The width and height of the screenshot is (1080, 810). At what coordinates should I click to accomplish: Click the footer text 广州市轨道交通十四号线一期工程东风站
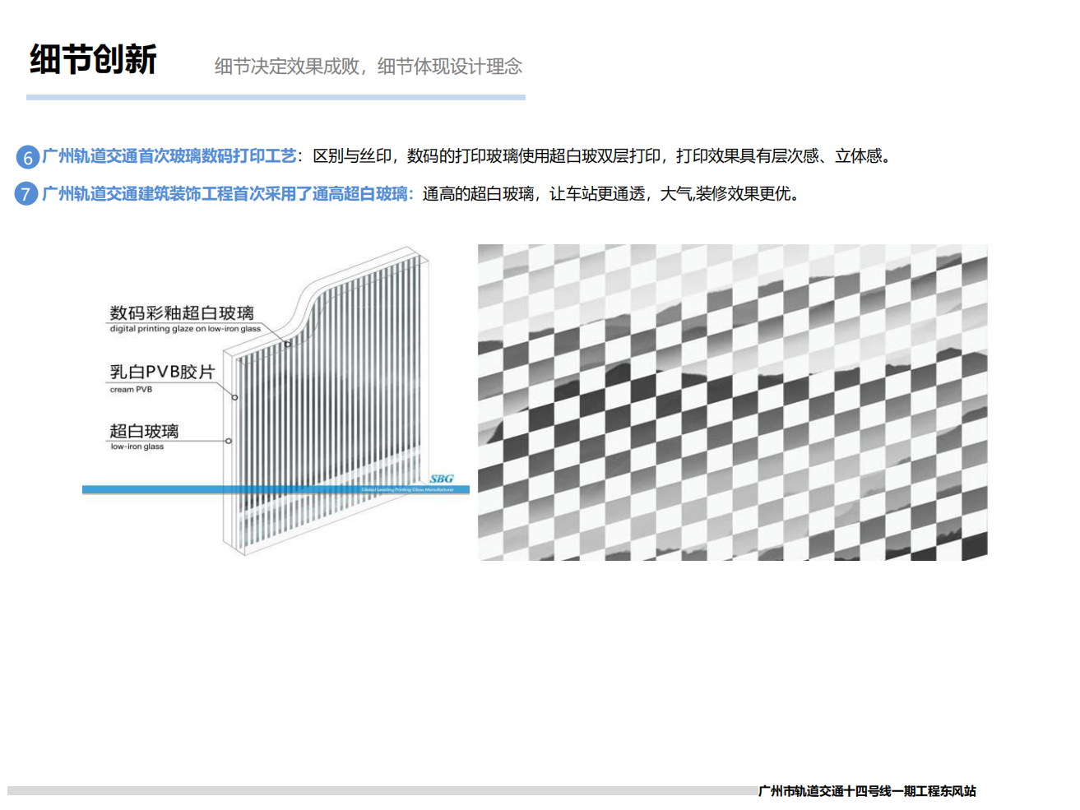(867, 791)
